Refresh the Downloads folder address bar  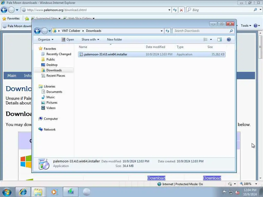[167, 31]
